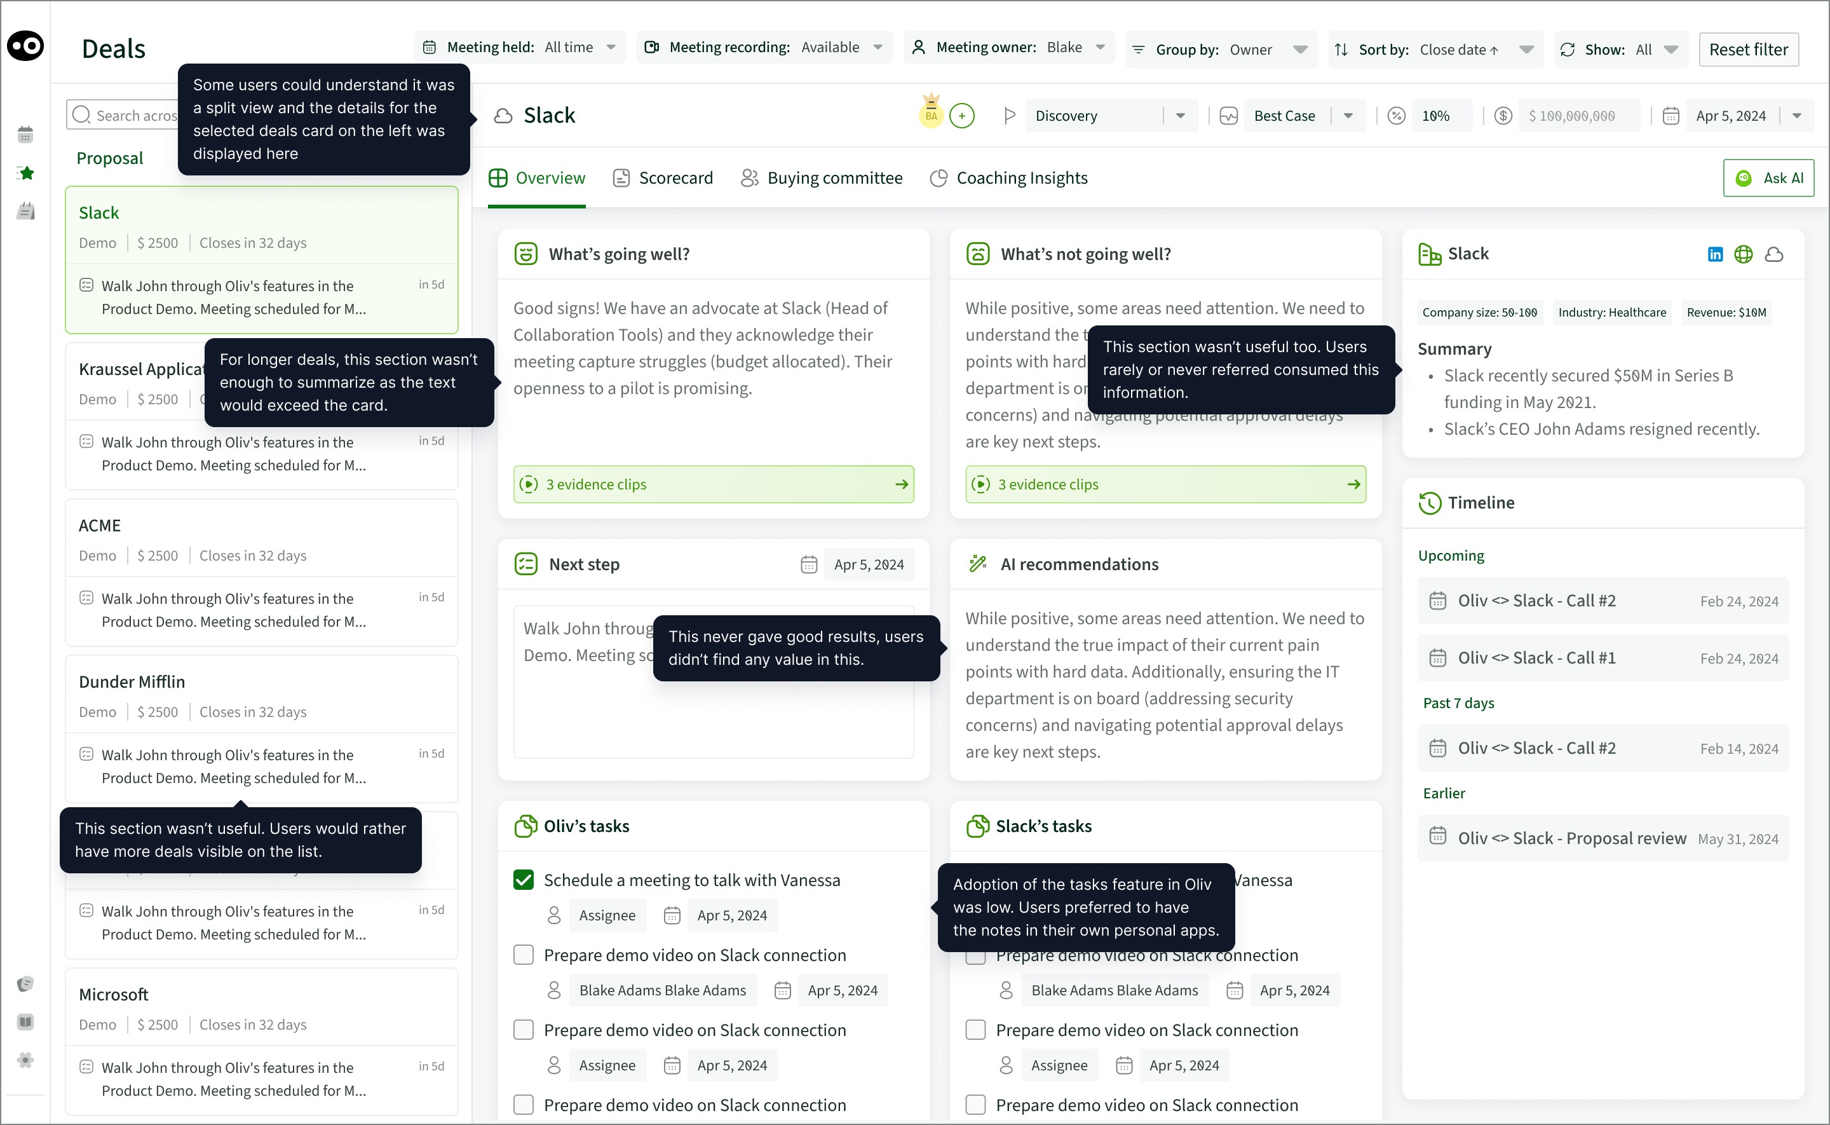1830x1125 pixels.
Task: Check second unchecked Prepare demo video task under Oliv's tasks
Action: pos(524,1030)
